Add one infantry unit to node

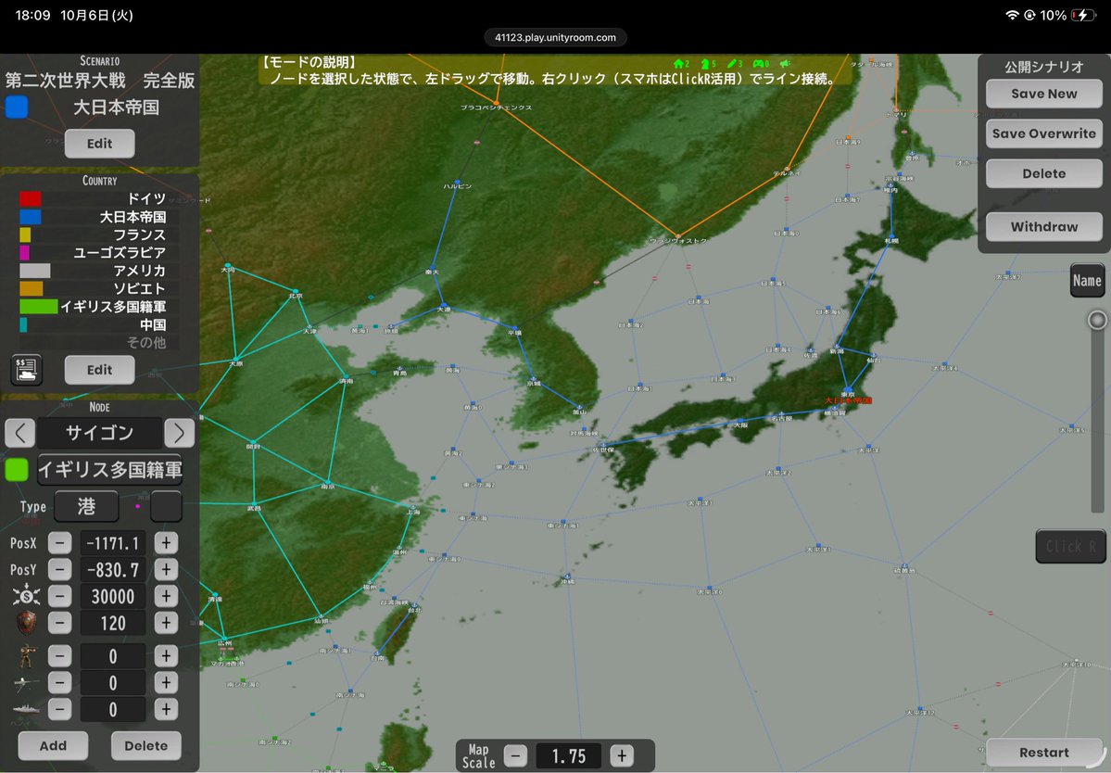coord(166,656)
